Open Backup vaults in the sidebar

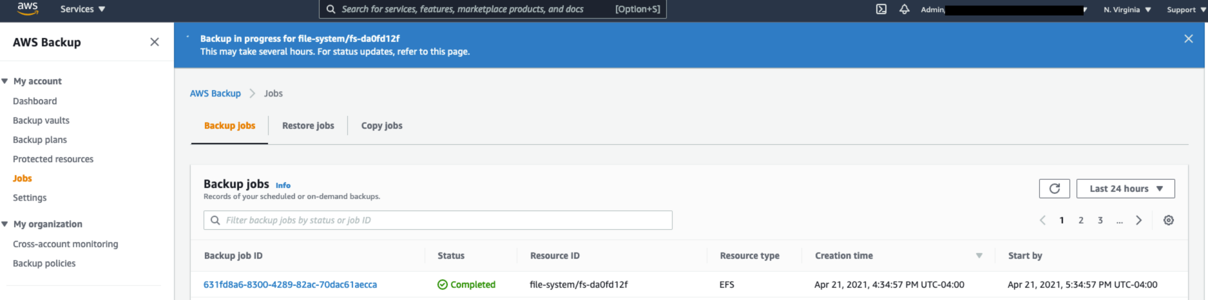41,120
